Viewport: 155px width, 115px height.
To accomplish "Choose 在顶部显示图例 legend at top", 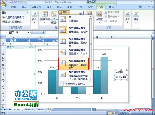I will coord(74,42).
